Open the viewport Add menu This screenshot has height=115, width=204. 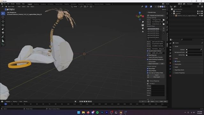click(28, 6)
